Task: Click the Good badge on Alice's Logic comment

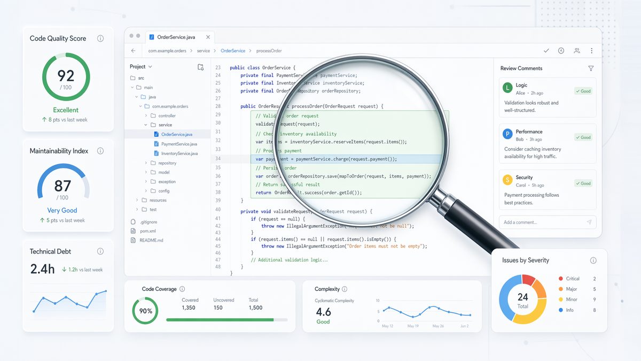Action: click(x=582, y=91)
